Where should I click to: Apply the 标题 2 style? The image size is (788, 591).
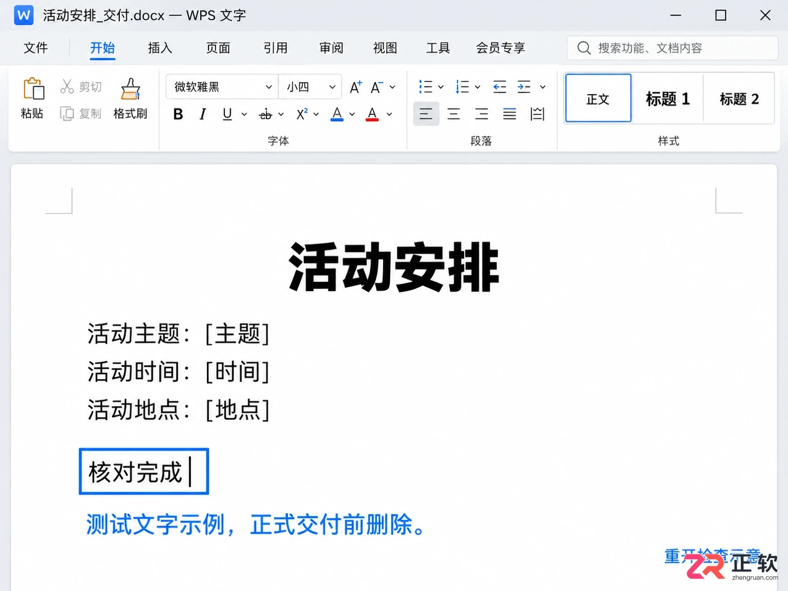click(x=739, y=99)
